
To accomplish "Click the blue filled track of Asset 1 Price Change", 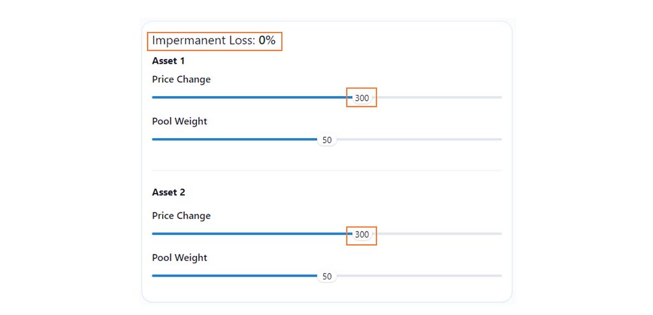I will pyautogui.click(x=249, y=97).
